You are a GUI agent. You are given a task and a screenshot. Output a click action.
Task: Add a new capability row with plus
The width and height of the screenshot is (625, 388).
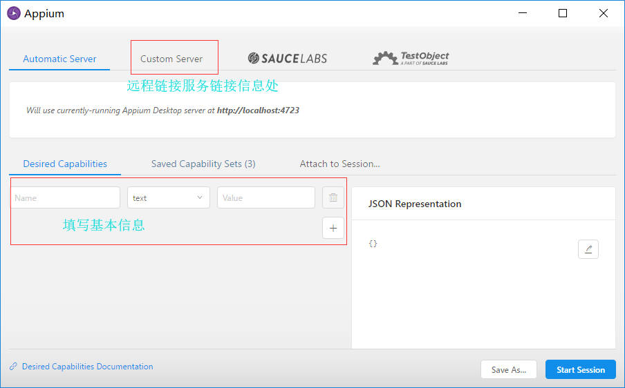coord(333,228)
